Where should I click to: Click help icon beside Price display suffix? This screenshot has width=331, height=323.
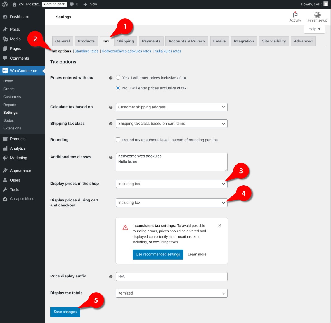pos(111,277)
